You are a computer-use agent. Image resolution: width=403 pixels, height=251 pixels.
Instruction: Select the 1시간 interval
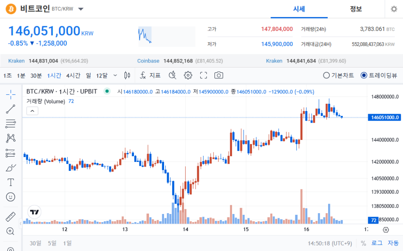54,75
